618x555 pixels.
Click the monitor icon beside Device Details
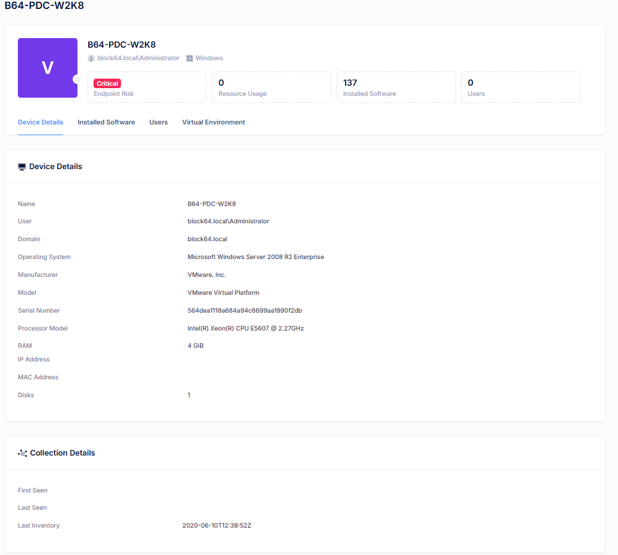tap(22, 167)
